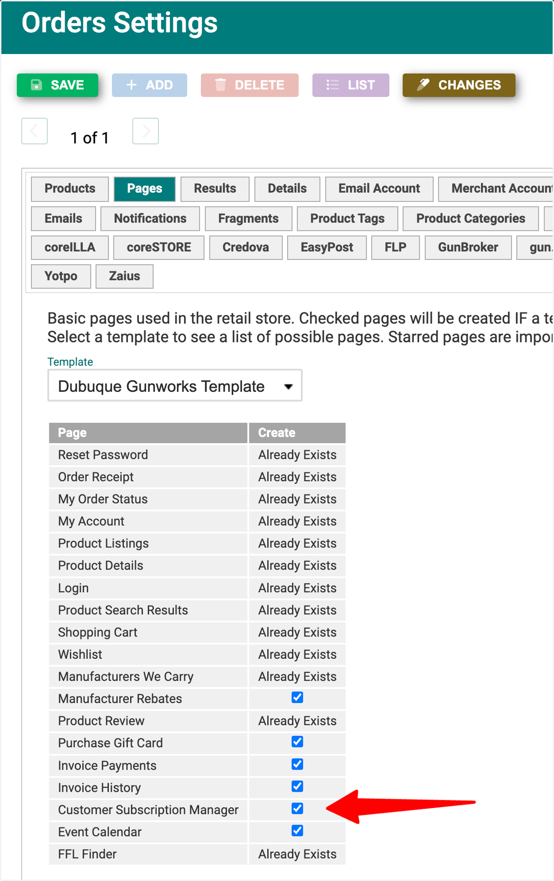
Task: Uncheck the Event Calendar checkbox
Action: pos(297,831)
